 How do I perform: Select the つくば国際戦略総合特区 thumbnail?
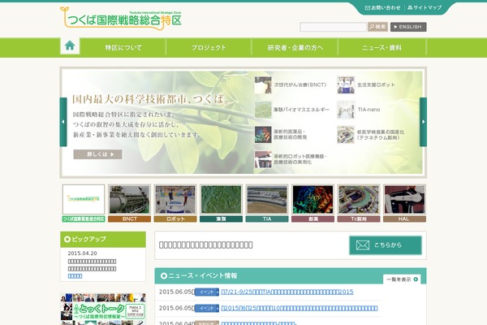click(84, 203)
